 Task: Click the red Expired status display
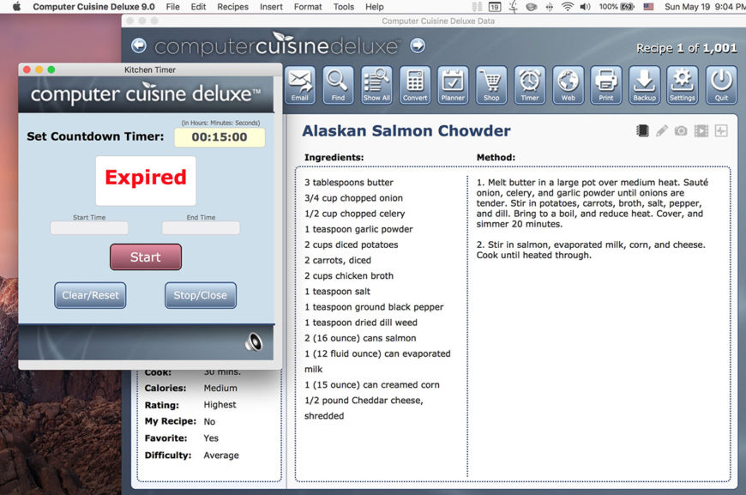(x=146, y=180)
